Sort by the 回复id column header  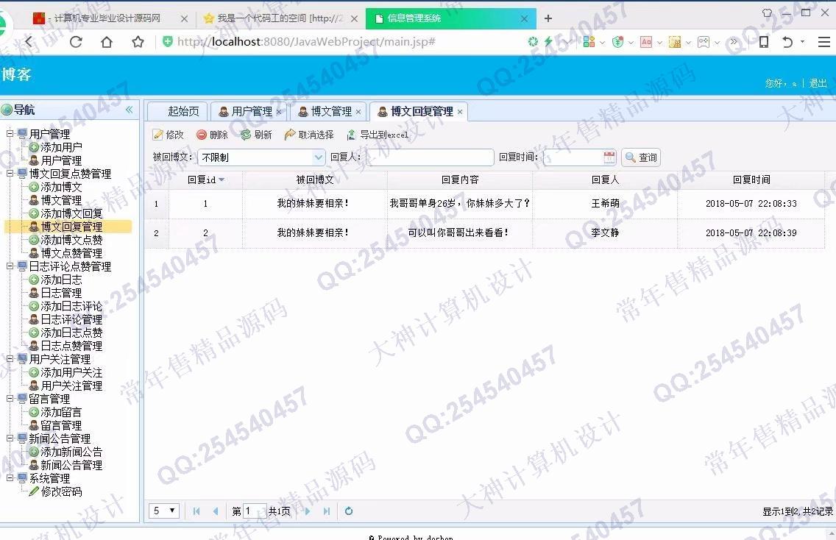pos(206,180)
